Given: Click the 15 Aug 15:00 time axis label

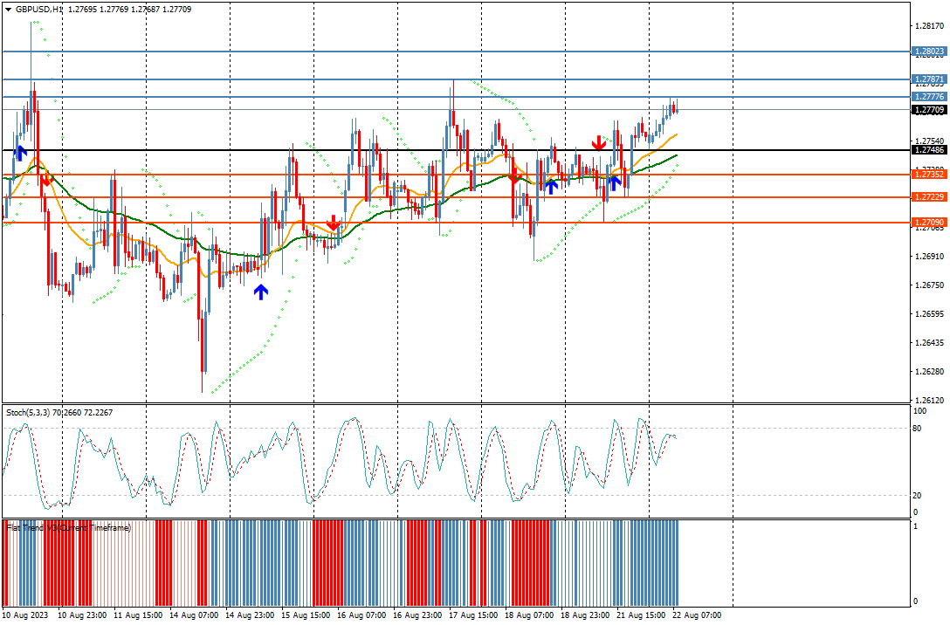Looking at the screenshot, I should (x=306, y=615).
